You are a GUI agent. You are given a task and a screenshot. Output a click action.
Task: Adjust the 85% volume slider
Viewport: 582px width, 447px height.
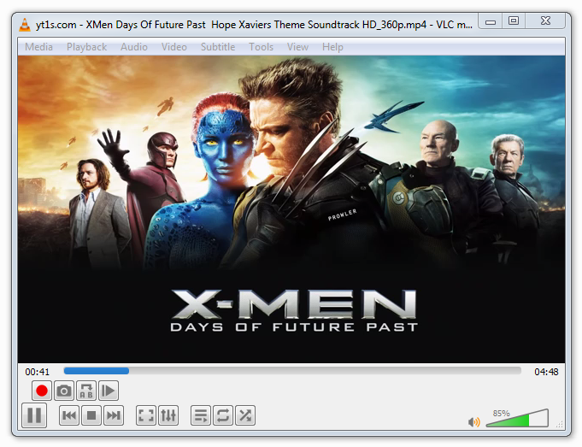[x=517, y=419]
